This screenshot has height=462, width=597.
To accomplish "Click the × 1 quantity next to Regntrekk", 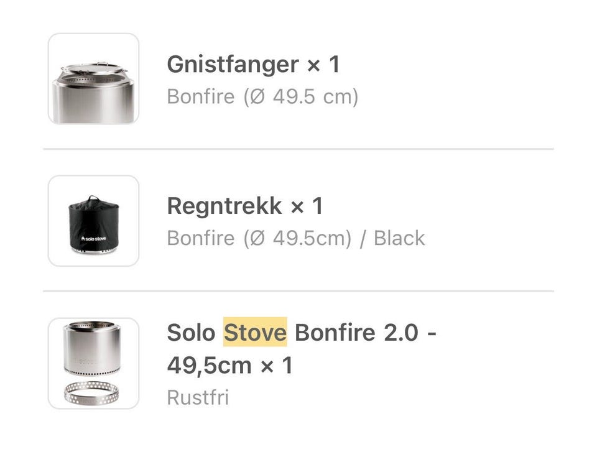I will [x=307, y=206].
